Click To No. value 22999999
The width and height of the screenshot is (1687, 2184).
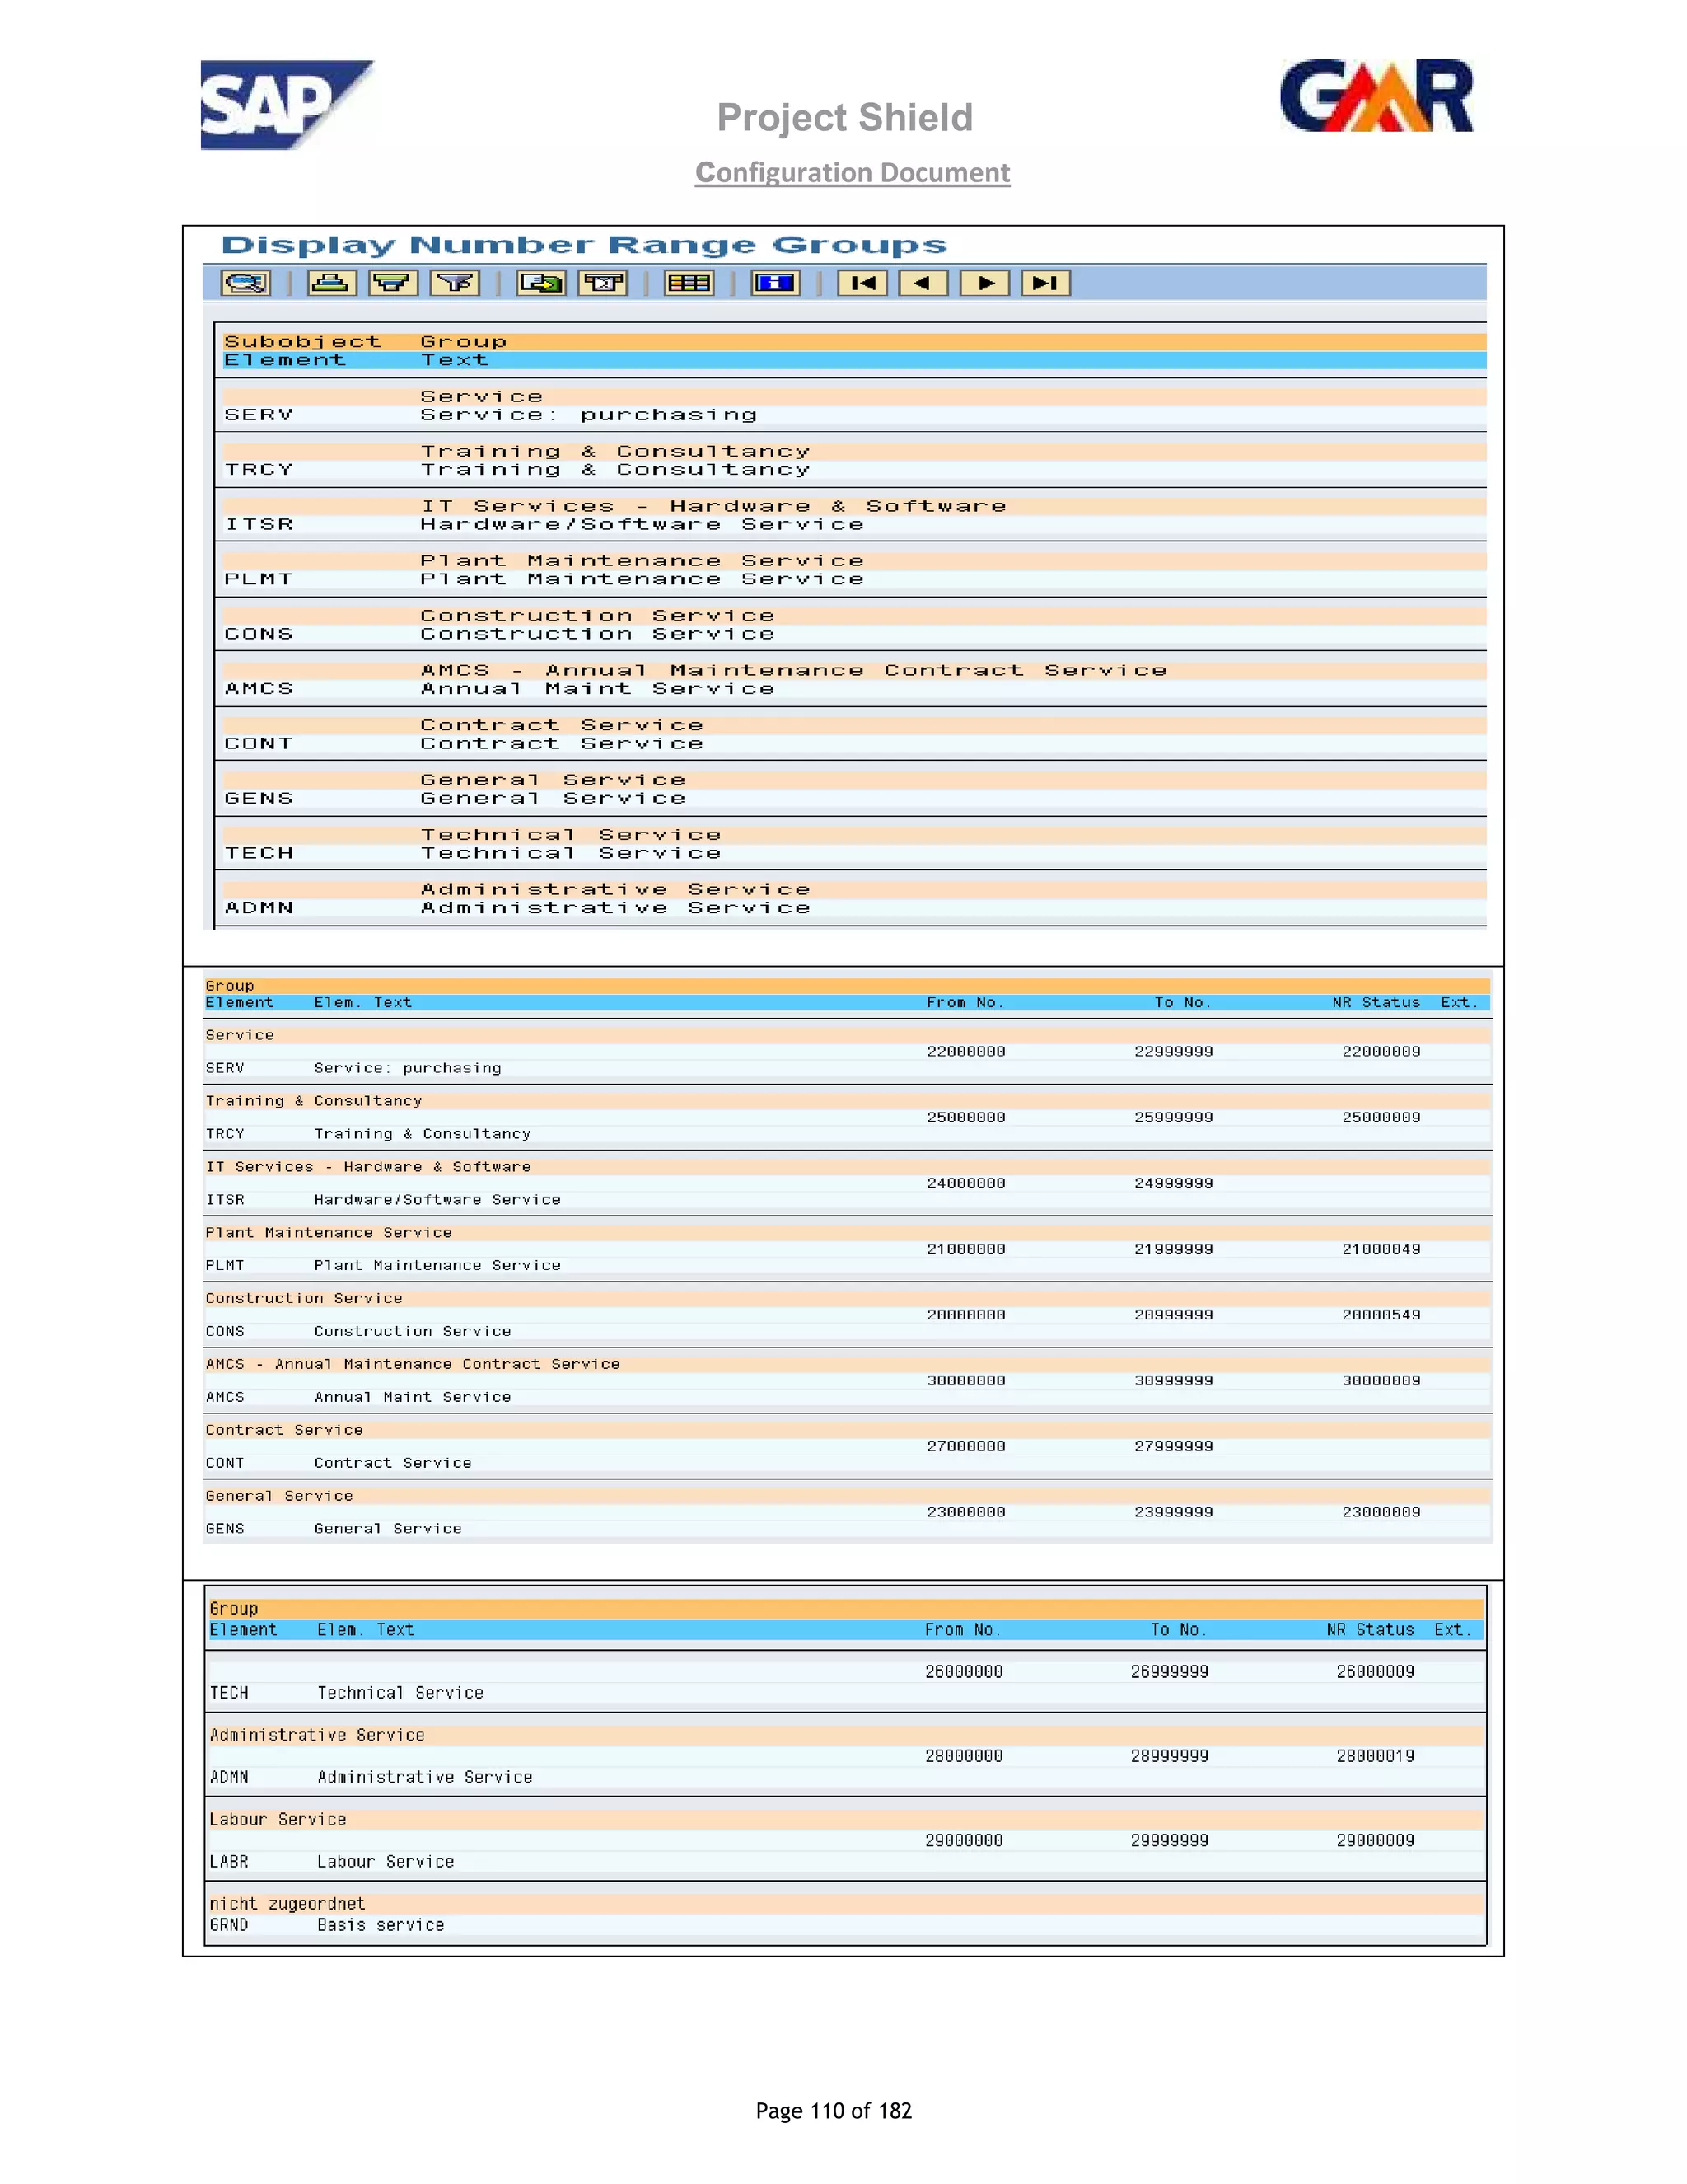point(1173,1052)
